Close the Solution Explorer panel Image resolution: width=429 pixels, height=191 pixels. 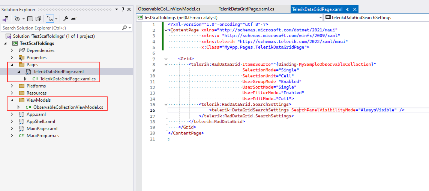pos(129,10)
